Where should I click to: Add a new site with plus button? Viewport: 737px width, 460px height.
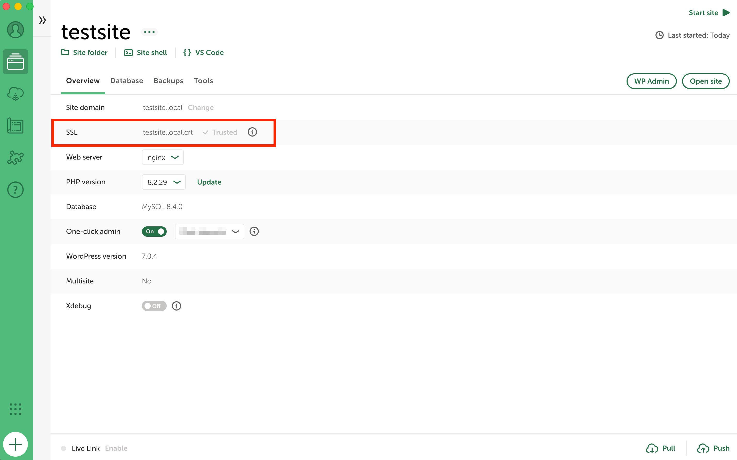(15, 444)
